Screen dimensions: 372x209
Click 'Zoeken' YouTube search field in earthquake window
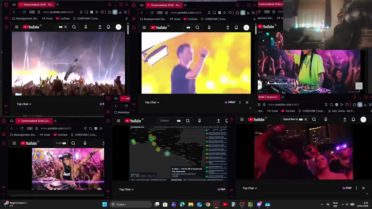point(168,121)
